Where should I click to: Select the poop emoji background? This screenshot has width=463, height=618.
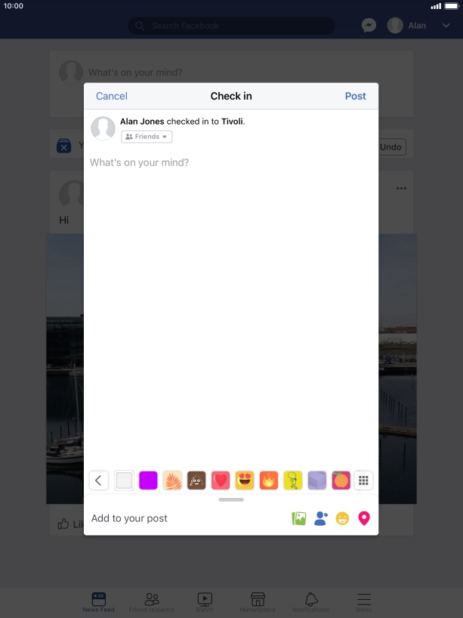click(196, 480)
